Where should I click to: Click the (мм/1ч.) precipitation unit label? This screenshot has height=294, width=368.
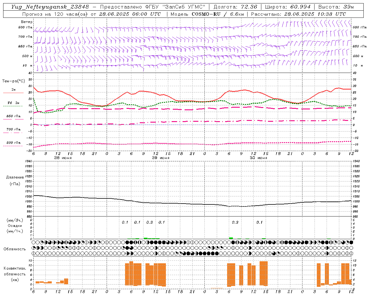15,231
